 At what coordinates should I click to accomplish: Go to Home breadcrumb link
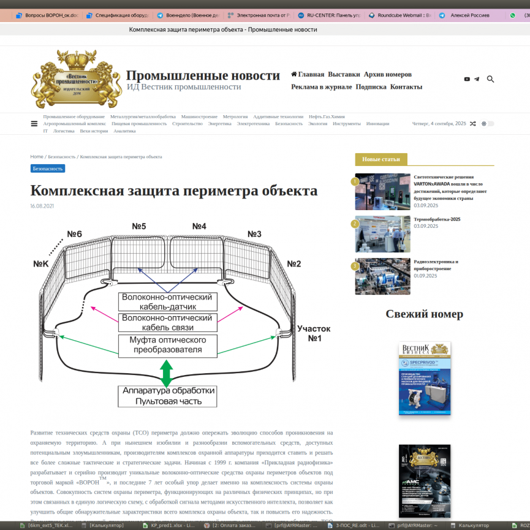(x=37, y=157)
